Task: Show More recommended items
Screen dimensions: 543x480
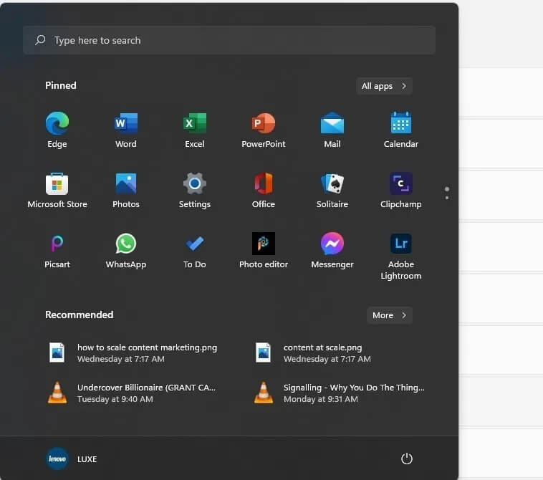Action: (390, 315)
